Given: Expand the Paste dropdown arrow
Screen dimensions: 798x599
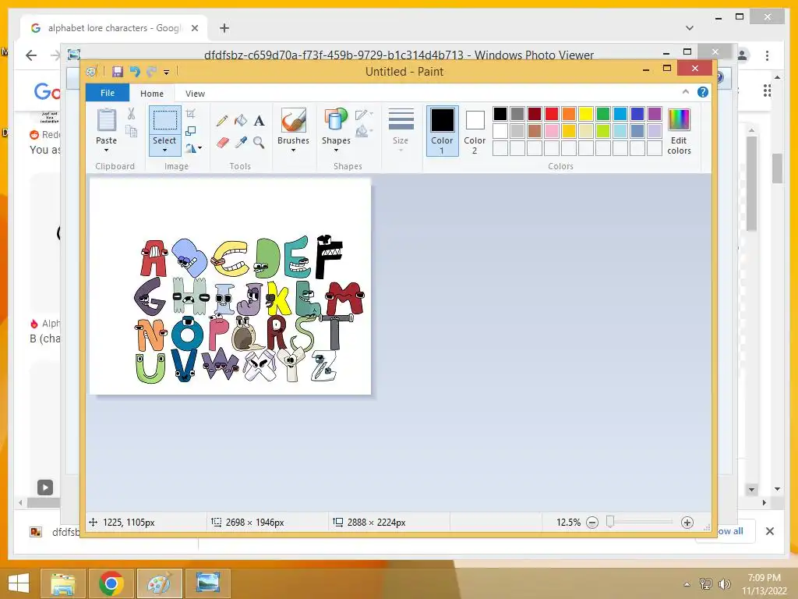Looking at the screenshot, I should pyautogui.click(x=106, y=151).
